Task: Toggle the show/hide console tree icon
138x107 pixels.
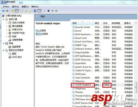Action: coord(17,11)
